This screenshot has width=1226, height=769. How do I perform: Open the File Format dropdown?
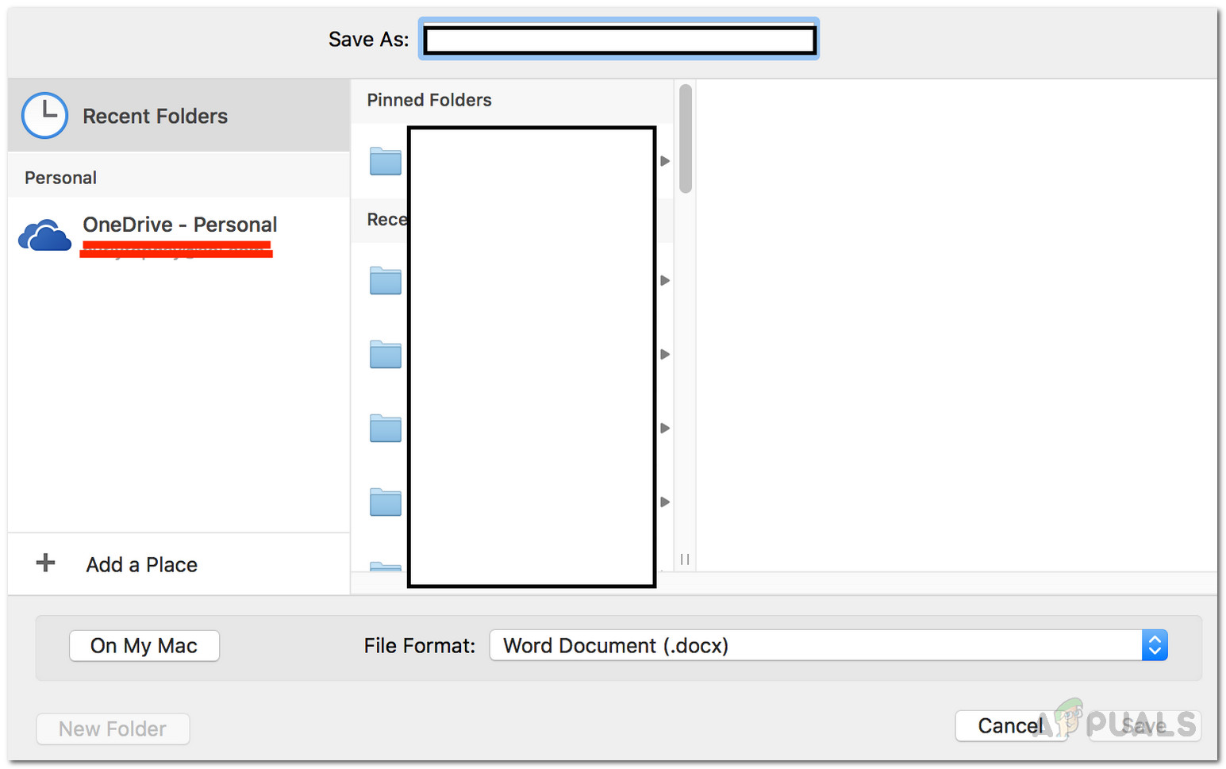coord(1155,645)
